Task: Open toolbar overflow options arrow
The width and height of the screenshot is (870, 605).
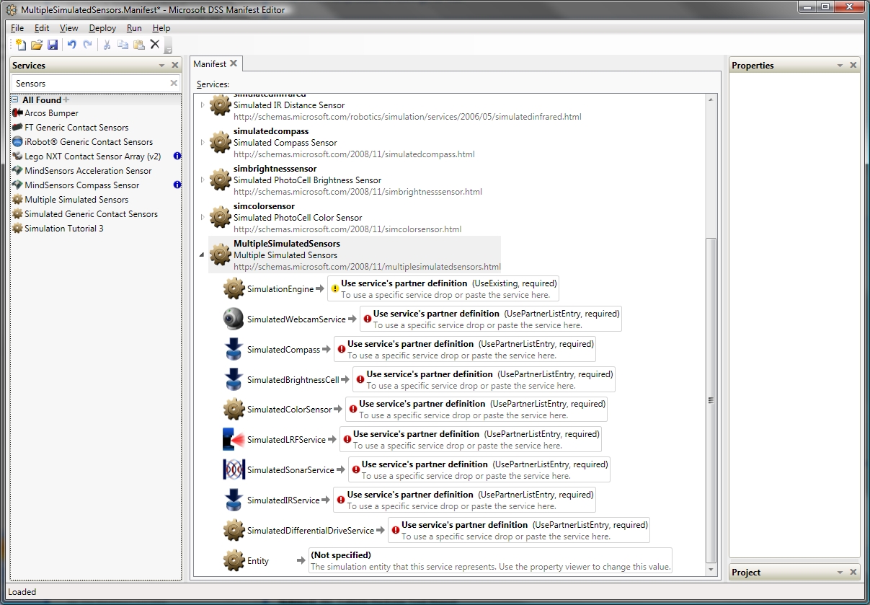Action: coord(168,46)
